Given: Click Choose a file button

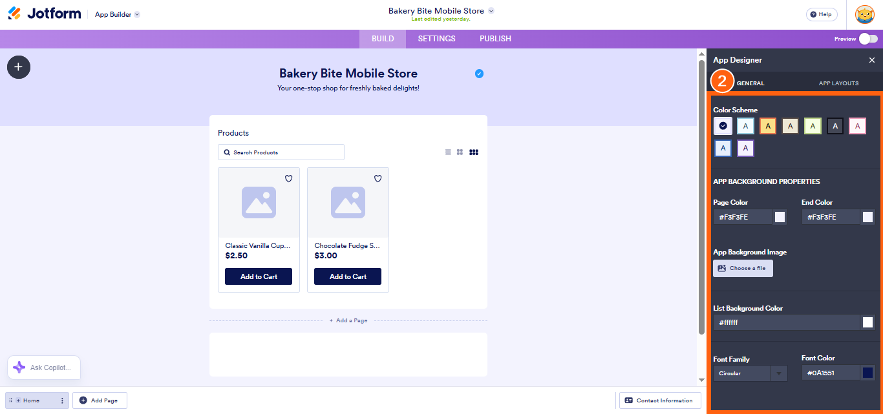Looking at the screenshot, I should pyautogui.click(x=743, y=268).
